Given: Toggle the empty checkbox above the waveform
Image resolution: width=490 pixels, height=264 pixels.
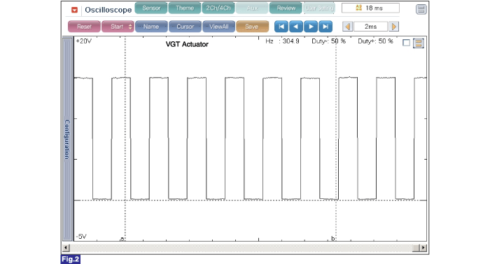Looking at the screenshot, I should tap(406, 43).
